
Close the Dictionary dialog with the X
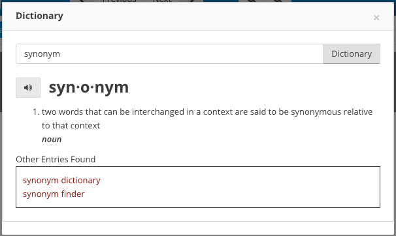[376, 18]
